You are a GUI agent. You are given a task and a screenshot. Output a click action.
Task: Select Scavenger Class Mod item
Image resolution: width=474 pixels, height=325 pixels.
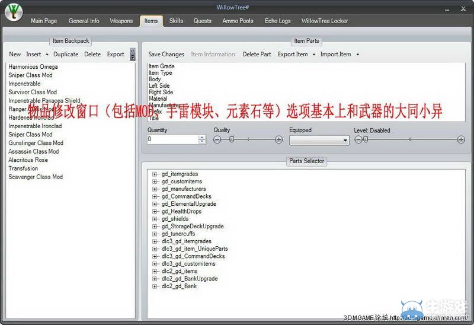[x=36, y=177]
